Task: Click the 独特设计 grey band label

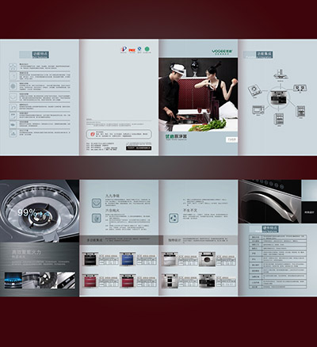Action: click(x=175, y=240)
